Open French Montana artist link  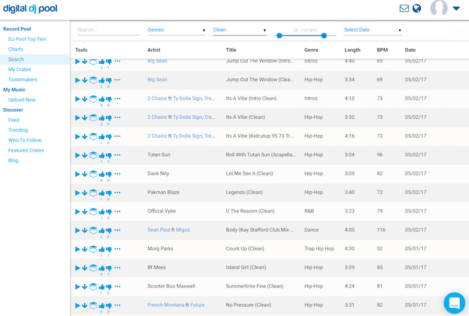[x=166, y=305]
